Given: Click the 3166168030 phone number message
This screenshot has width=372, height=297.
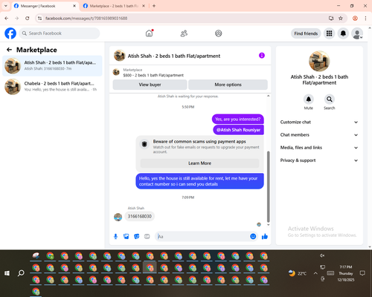Looking at the screenshot, I should pos(140,216).
